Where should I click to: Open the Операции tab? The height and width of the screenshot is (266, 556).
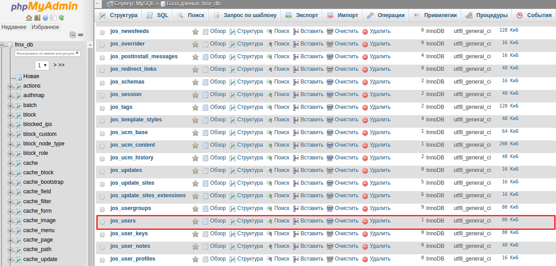tap(385, 15)
